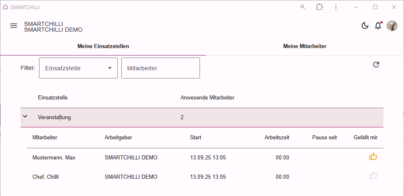Click the zoom magnifier icon in title bar
The width and height of the screenshot is (404, 196).
pos(303,7)
